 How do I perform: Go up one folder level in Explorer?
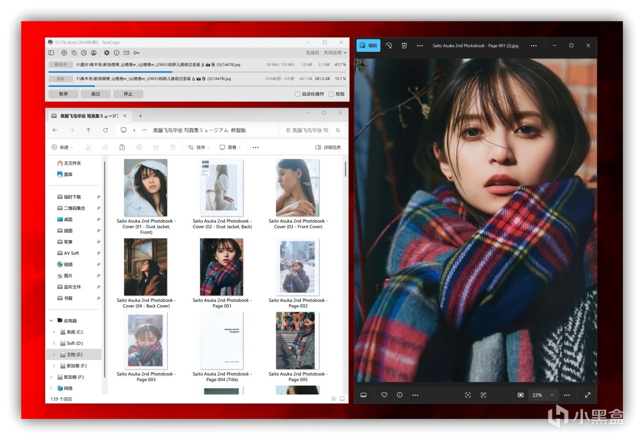(89, 130)
